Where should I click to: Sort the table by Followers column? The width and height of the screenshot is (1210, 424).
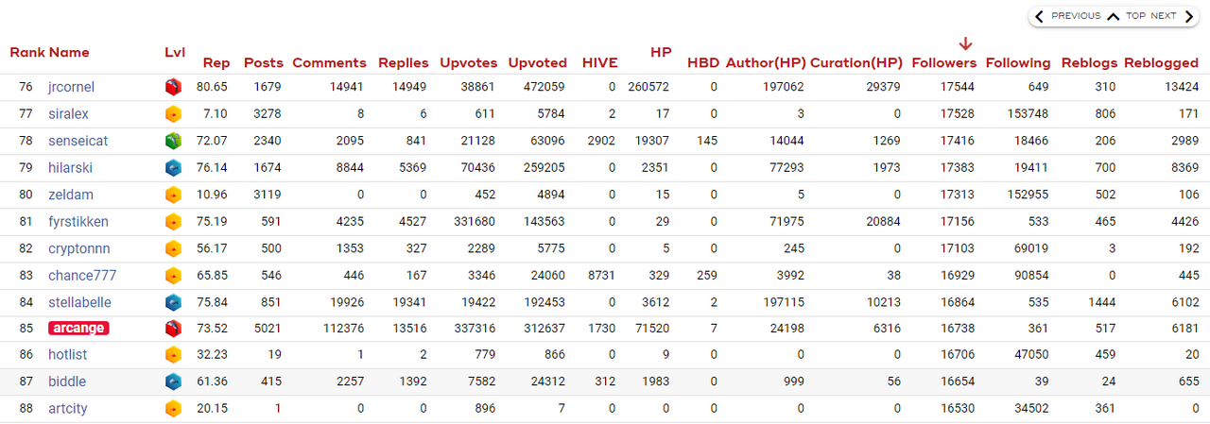[x=943, y=63]
